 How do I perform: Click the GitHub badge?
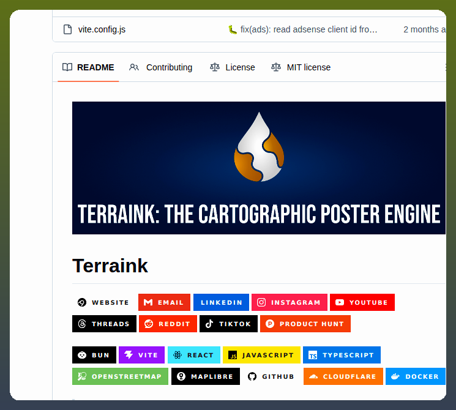point(272,376)
